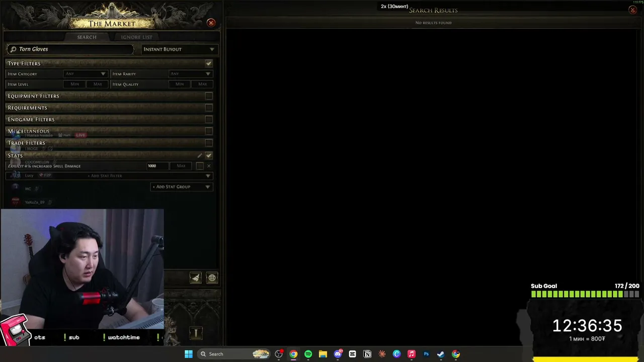Enable the Equipment Filters checkbox
This screenshot has width=644, height=362.
(x=209, y=96)
